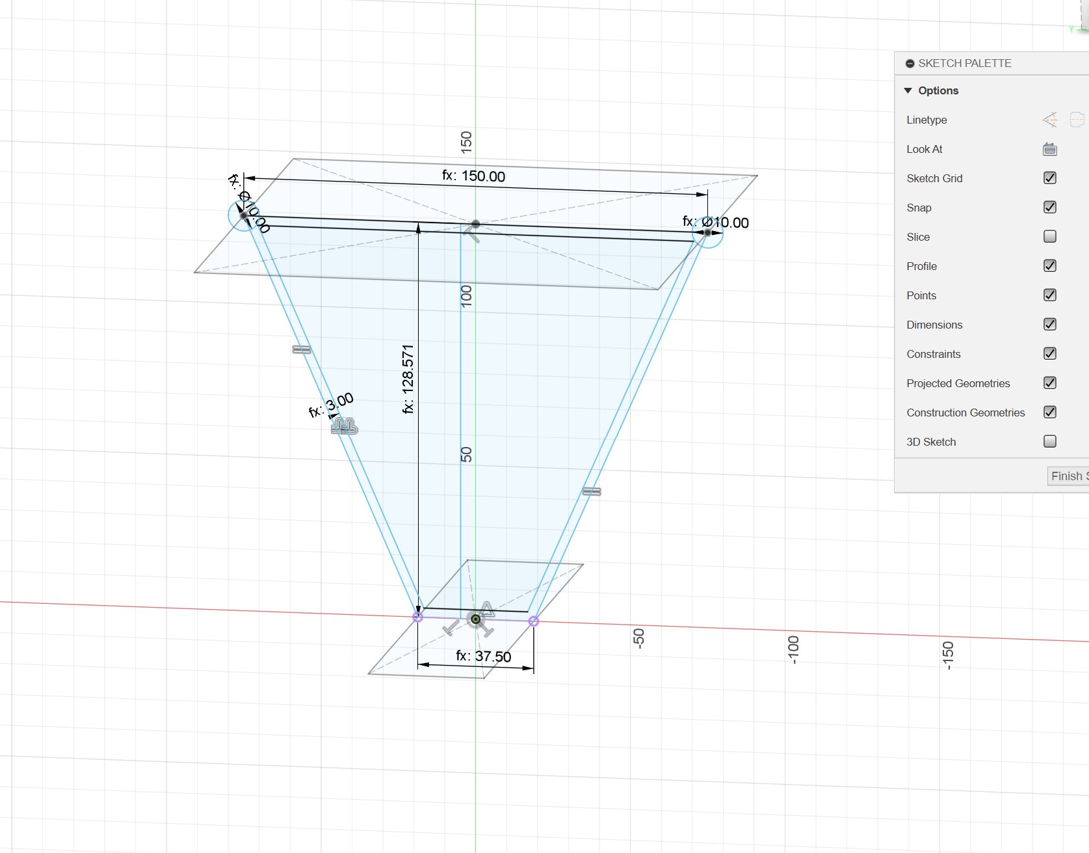1089x853 pixels.
Task: Click the Look At icon
Action: point(1049,149)
